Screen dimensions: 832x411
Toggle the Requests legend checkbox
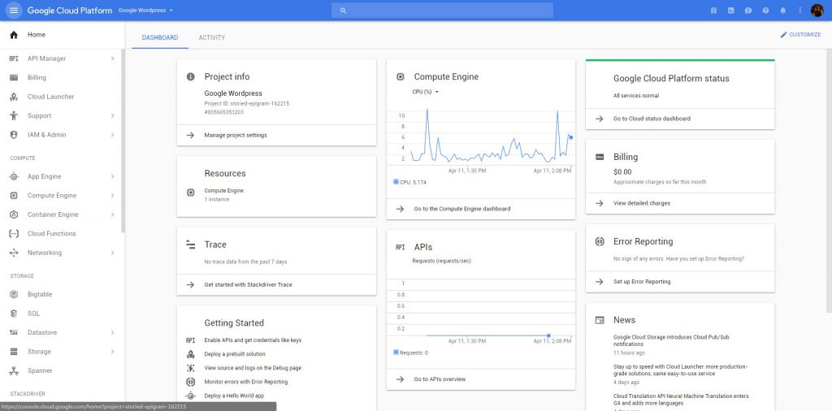(x=396, y=353)
